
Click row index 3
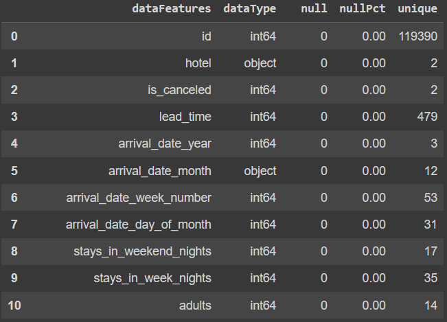click(14, 117)
